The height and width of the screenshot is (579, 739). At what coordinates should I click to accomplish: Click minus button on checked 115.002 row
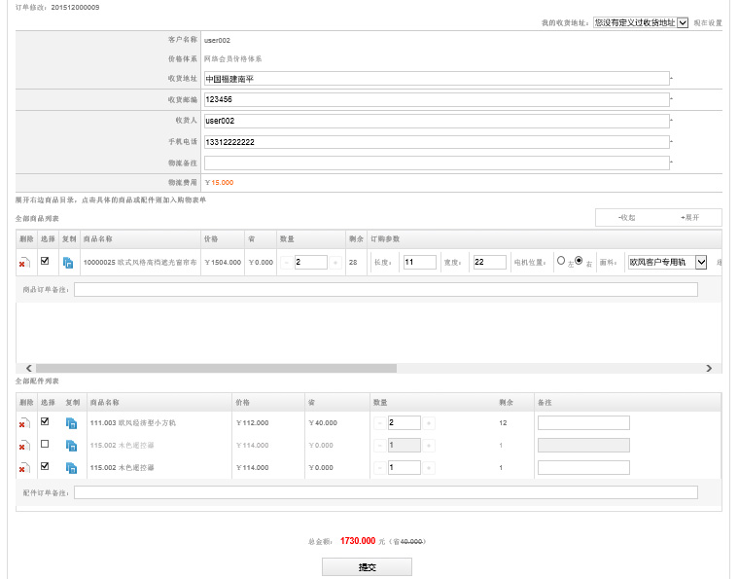coord(380,468)
